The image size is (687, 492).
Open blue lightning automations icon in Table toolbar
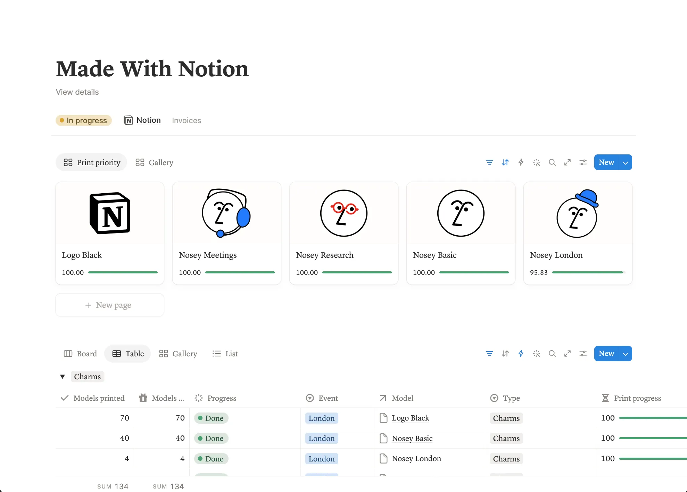point(521,354)
